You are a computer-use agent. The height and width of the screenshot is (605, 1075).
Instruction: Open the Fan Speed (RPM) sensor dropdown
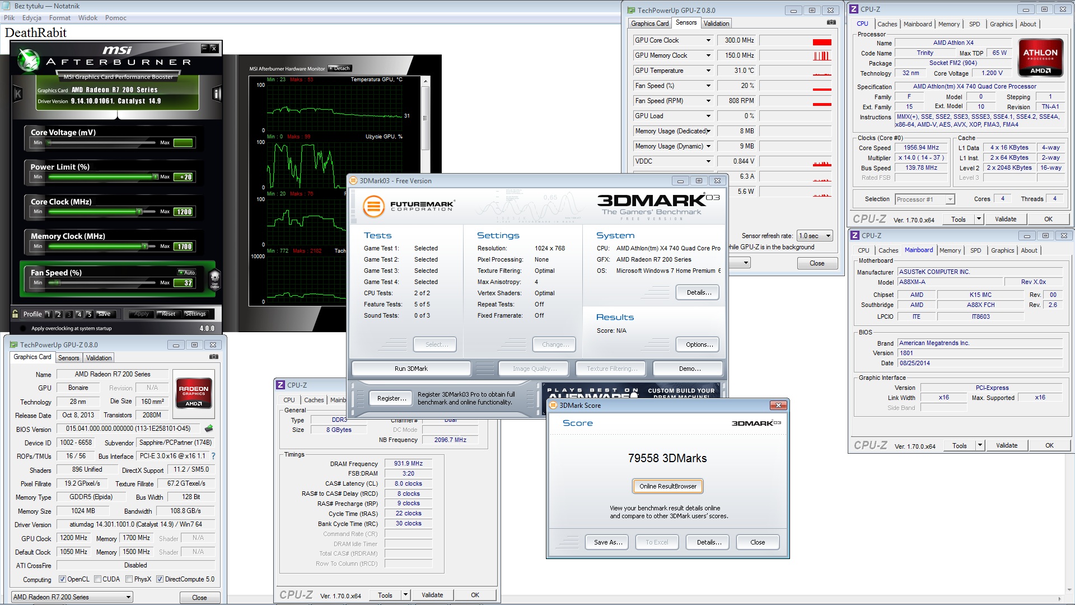pos(708,101)
